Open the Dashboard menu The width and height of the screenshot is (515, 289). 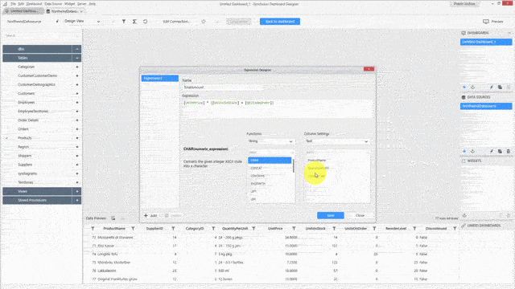[x=34, y=4]
